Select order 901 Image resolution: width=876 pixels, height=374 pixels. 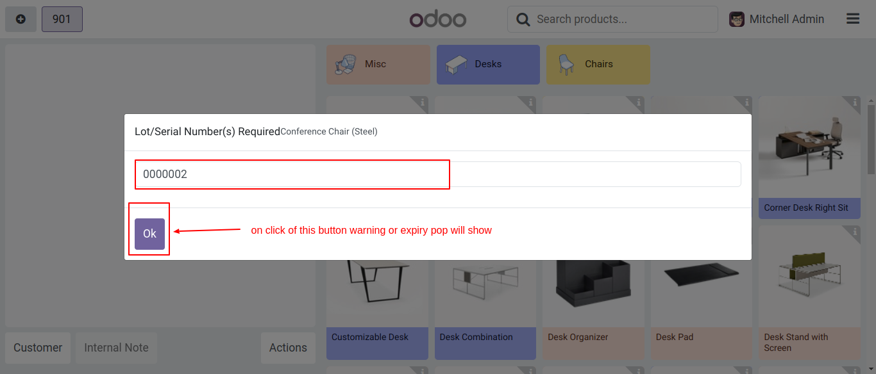(x=62, y=19)
